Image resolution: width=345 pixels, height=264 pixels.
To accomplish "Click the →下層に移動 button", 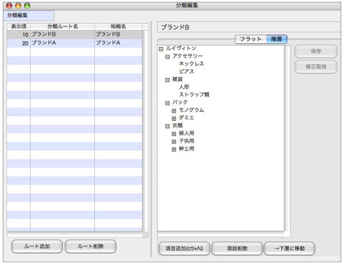I will point(289,249).
